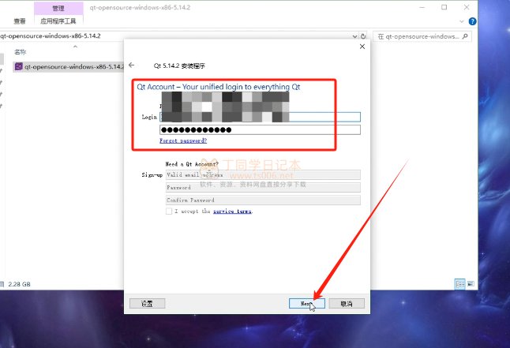Click the back arrow in Qt installer
The image size is (510, 348).
coord(132,65)
